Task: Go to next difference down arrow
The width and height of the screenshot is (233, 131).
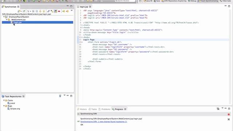Action: click(x=40, y=11)
